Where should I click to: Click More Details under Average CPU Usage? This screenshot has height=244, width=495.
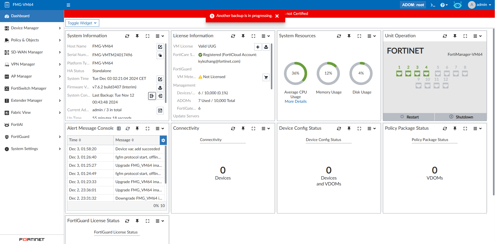(x=296, y=101)
